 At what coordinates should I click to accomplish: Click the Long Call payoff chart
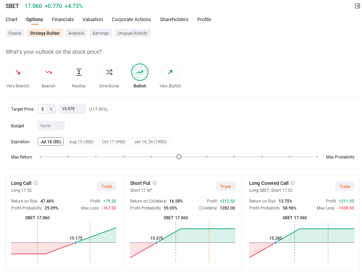(x=63, y=242)
